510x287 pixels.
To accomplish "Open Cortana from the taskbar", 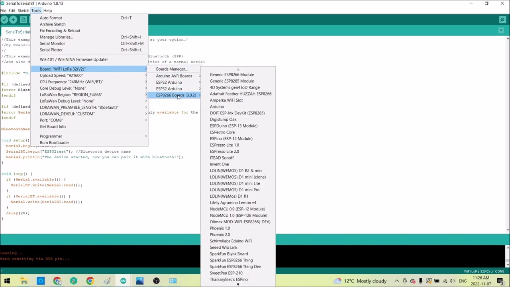I will pyautogui.click(x=40, y=281).
